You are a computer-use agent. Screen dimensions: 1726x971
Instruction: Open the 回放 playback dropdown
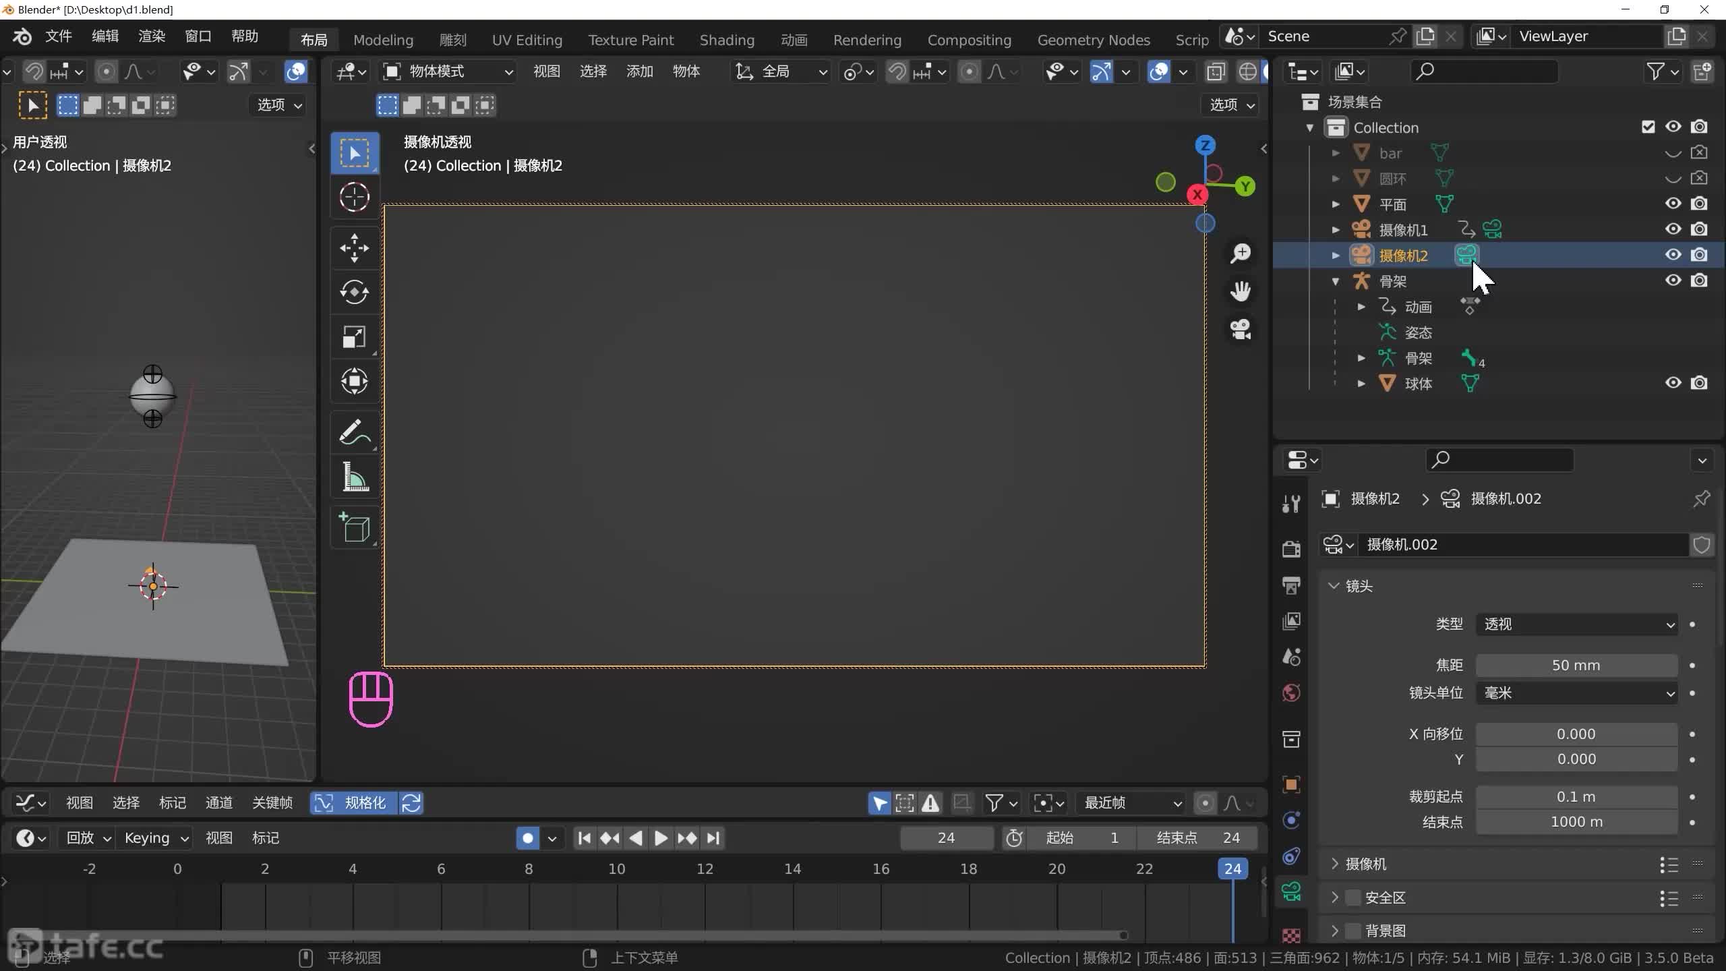[x=86, y=838]
